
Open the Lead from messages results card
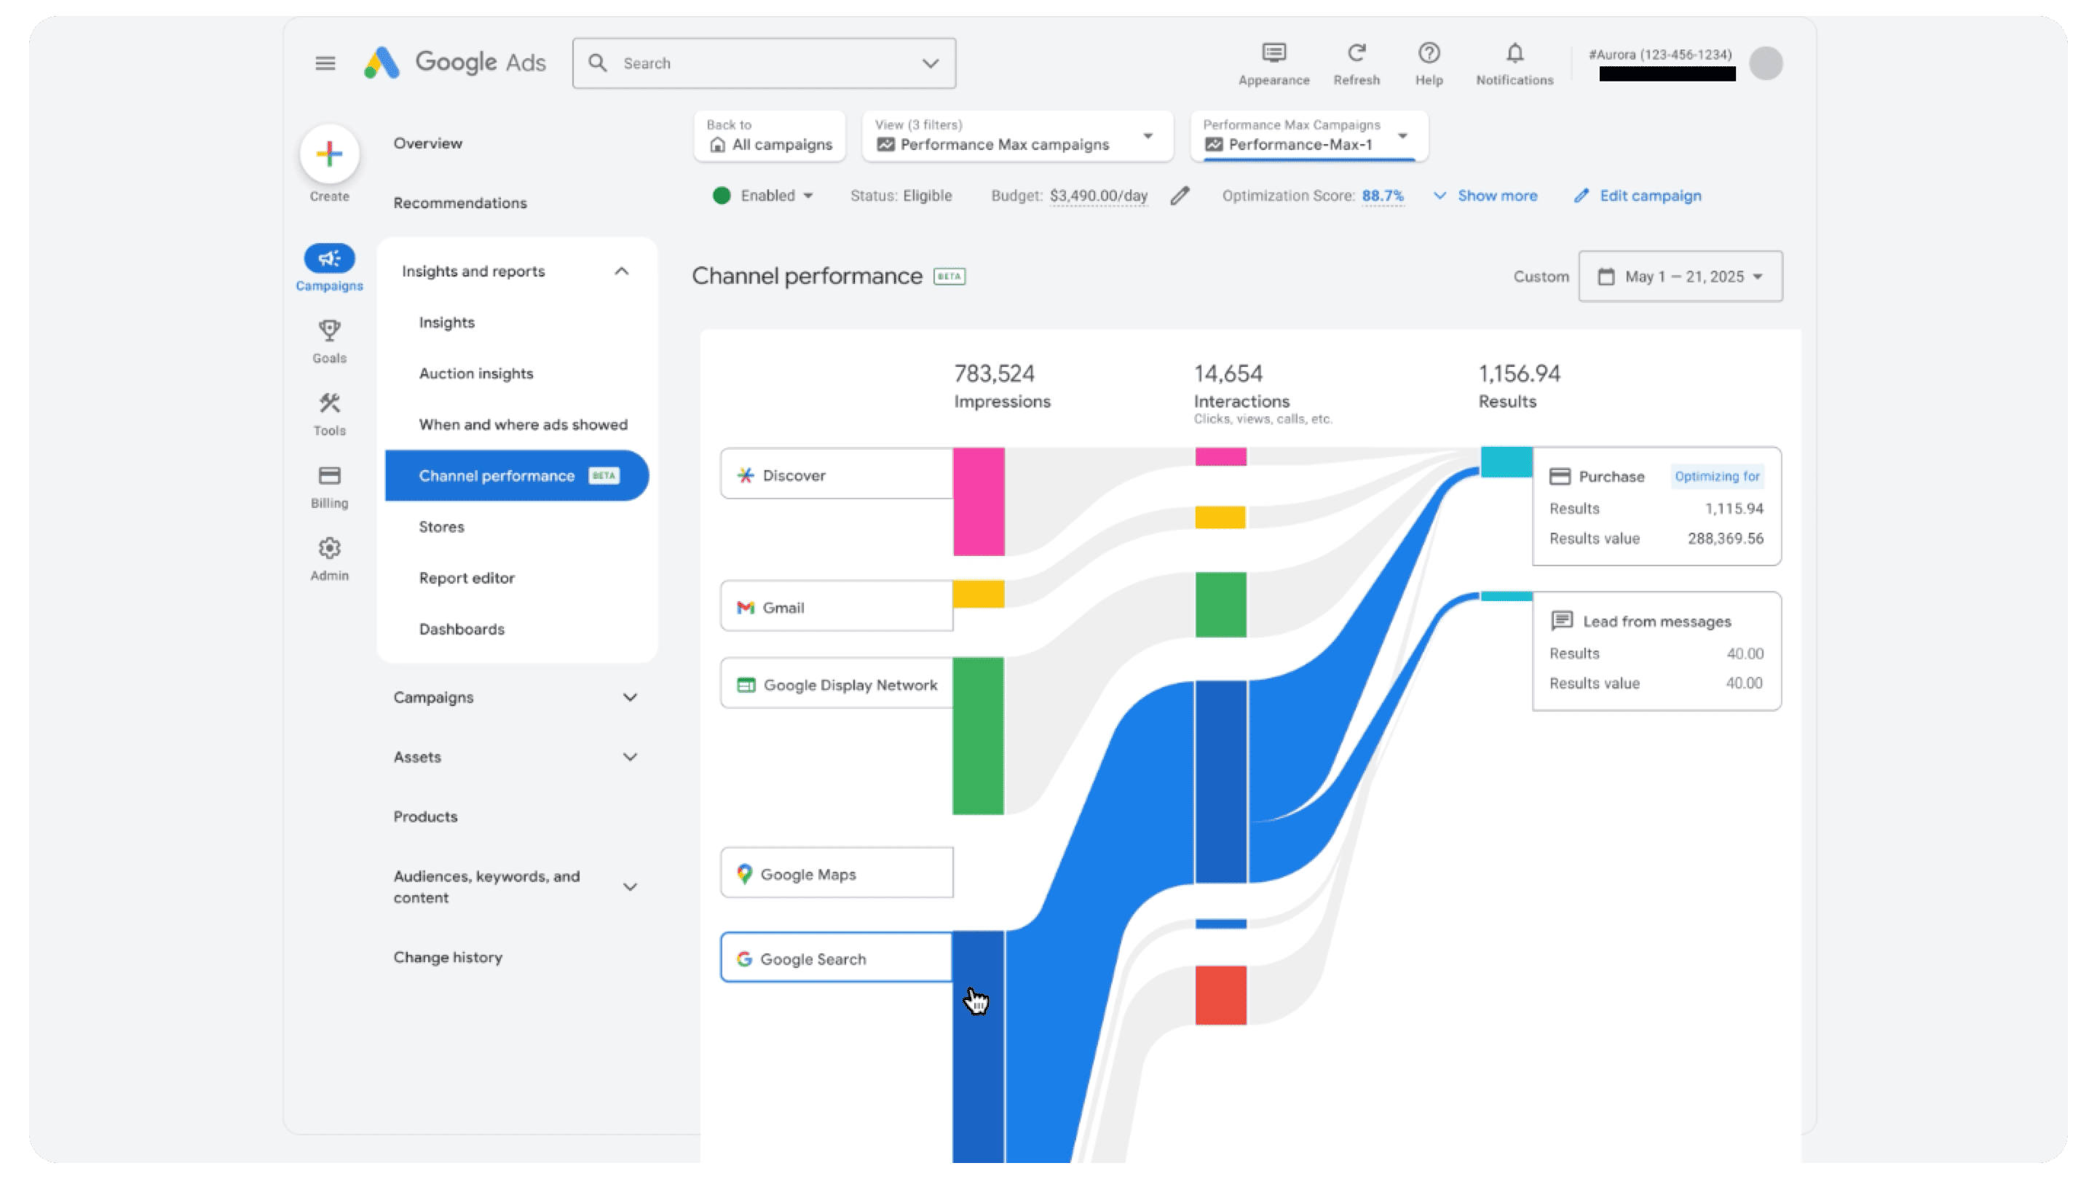coord(1656,652)
